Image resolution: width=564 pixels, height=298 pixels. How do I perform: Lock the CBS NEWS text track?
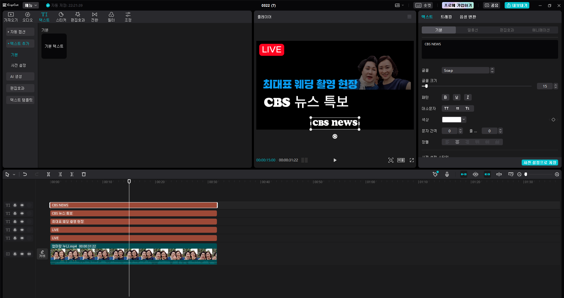[15, 205]
